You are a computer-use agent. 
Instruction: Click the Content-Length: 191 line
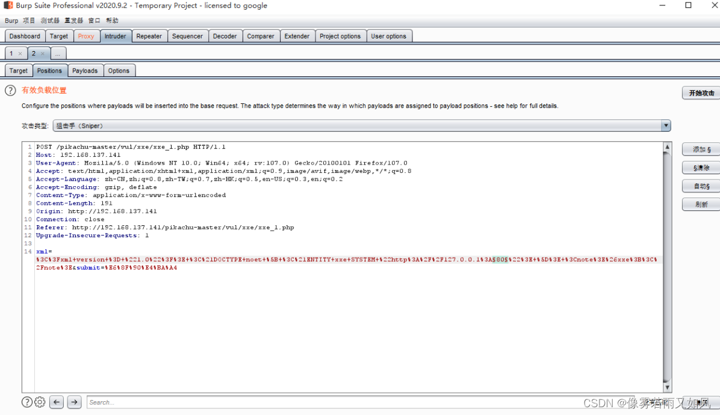[x=74, y=204]
